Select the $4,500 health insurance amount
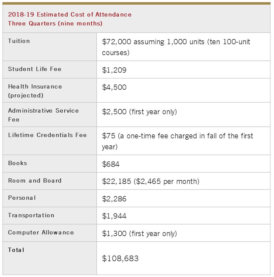The height and width of the screenshot is (277, 274). click(114, 87)
